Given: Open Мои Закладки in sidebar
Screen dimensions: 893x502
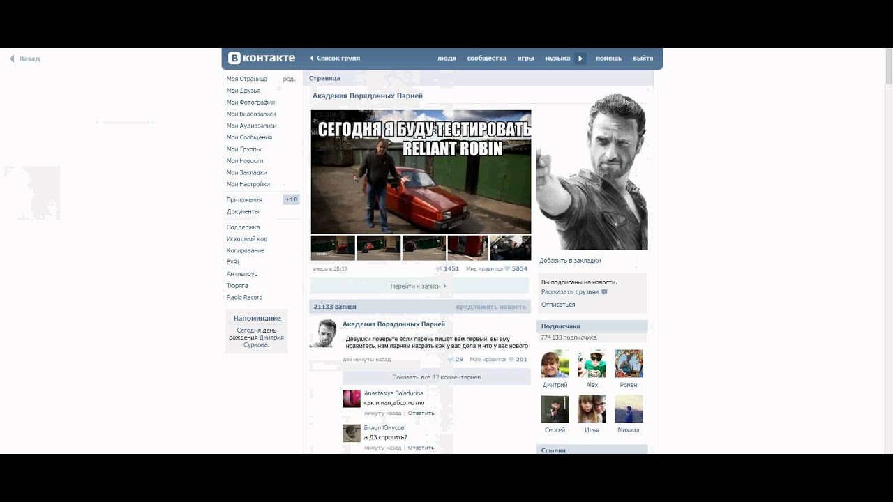Looking at the screenshot, I should tap(247, 173).
